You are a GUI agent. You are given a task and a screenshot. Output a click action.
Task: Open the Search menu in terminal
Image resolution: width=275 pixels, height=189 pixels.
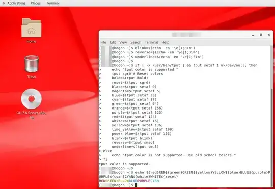136,42
